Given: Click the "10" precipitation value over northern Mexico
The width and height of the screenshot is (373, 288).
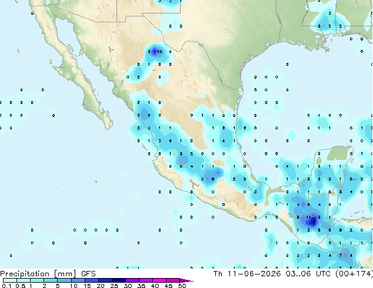Looking at the screenshot, I should [x=159, y=52].
